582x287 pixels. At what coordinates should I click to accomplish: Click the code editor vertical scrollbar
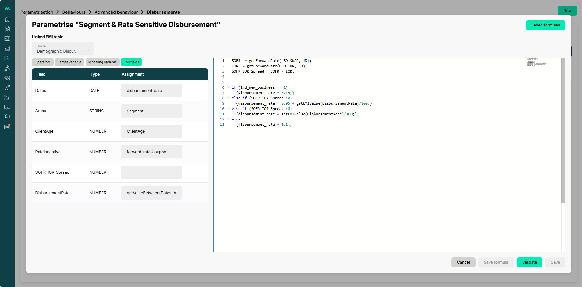click(563, 131)
